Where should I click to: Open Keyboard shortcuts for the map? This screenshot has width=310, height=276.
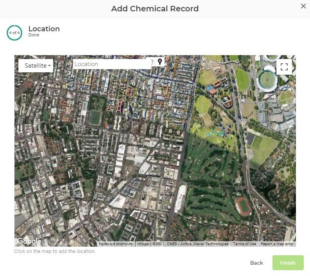coord(115,244)
